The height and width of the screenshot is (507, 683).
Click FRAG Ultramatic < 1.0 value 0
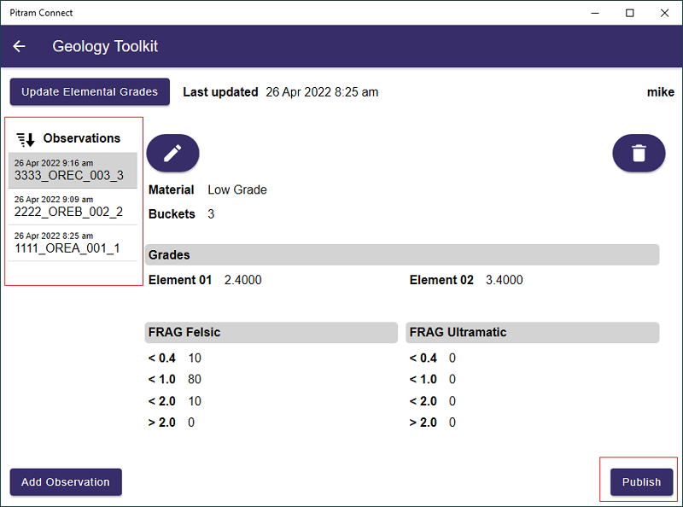pos(452,379)
